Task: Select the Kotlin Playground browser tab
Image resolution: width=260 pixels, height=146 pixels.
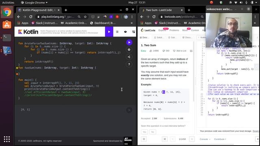Action: coord(39,10)
